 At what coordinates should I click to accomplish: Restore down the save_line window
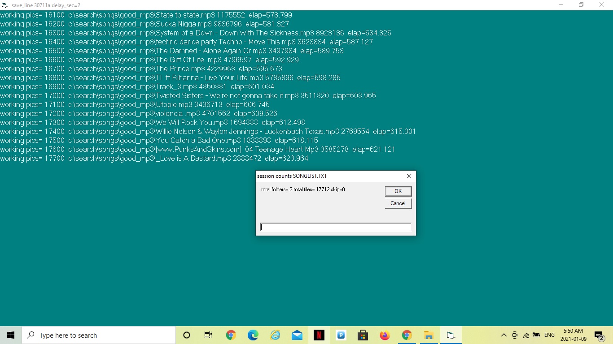click(581, 5)
